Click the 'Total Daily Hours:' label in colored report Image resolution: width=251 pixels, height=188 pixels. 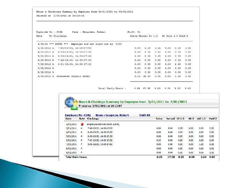coord(76,157)
